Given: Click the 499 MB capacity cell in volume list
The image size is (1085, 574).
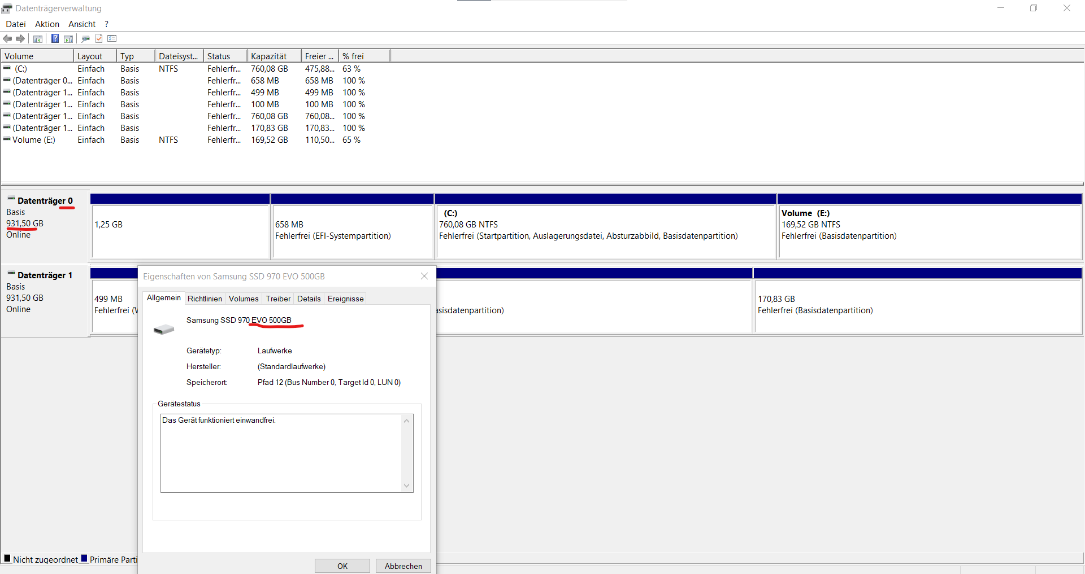Looking at the screenshot, I should tap(265, 93).
